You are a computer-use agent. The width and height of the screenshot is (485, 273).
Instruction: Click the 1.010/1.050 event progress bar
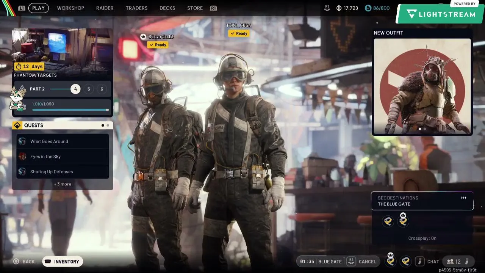point(70,110)
